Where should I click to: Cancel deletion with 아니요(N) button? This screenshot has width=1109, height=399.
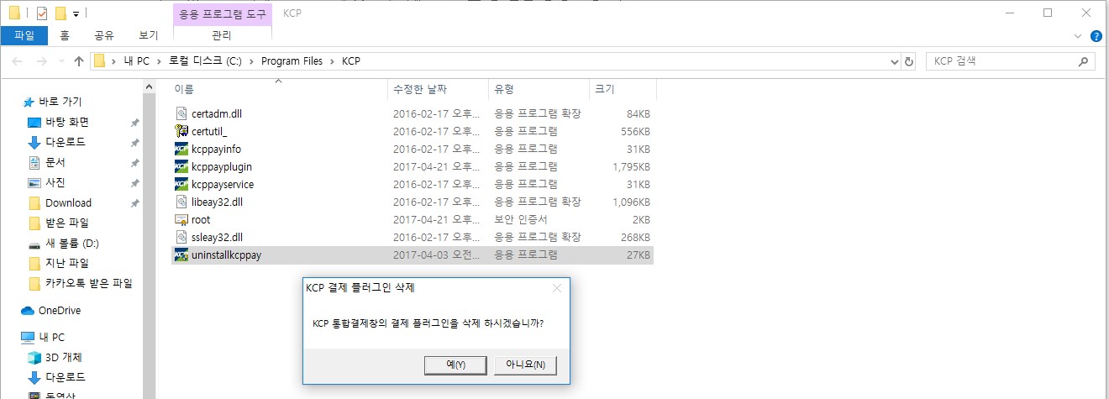525,365
